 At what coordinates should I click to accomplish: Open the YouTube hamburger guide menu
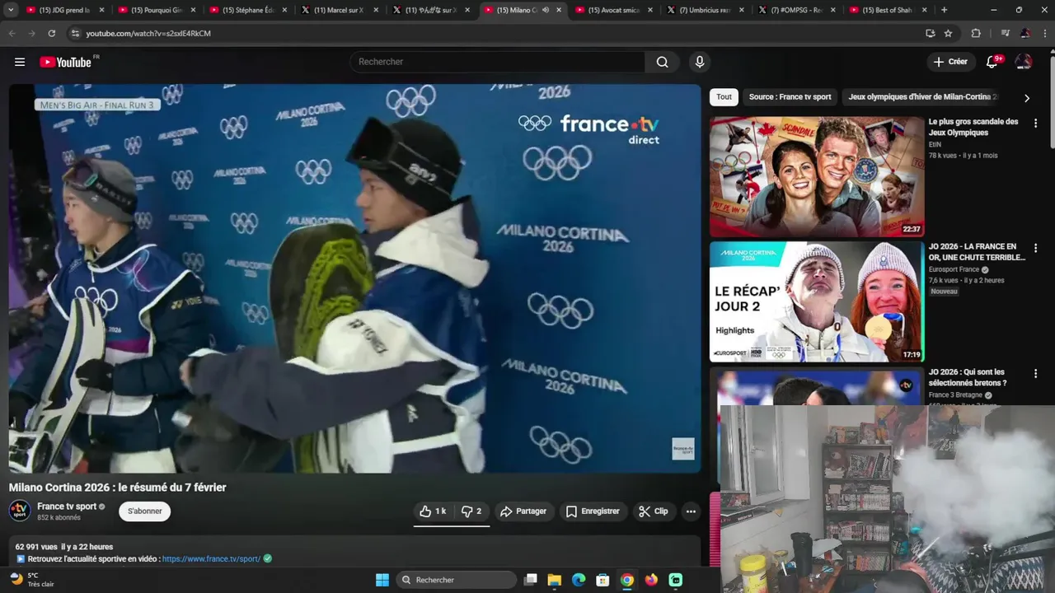pyautogui.click(x=20, y=62)
